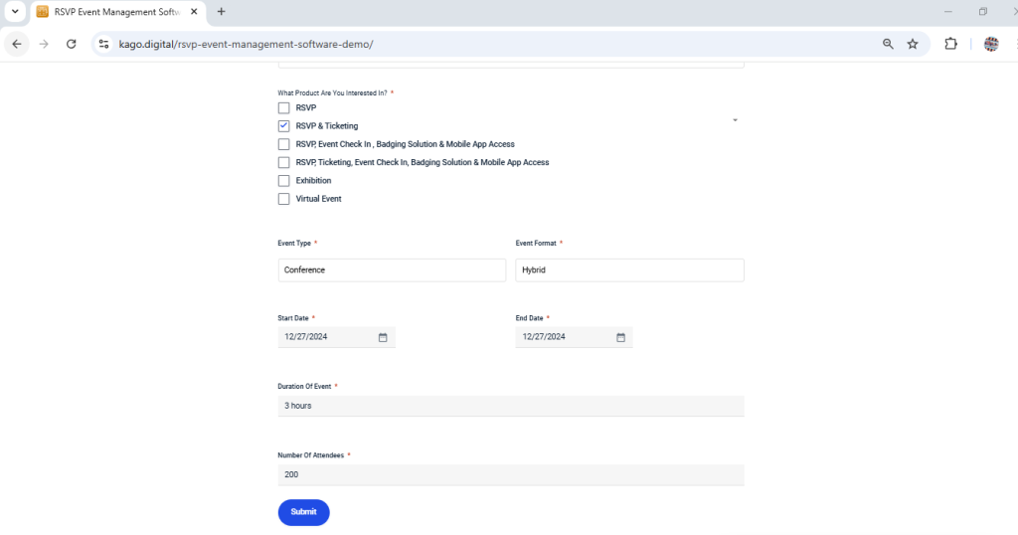Open the tab search chevron dropdown
The height and width of the screenshot is (535, 1018).
pos(14,11)
